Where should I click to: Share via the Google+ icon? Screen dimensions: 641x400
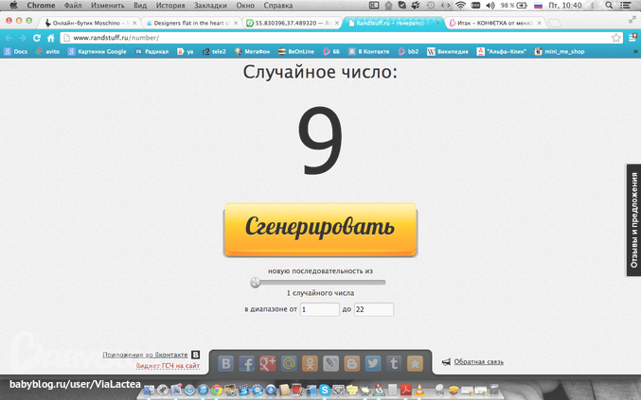(x=268, y=362)
